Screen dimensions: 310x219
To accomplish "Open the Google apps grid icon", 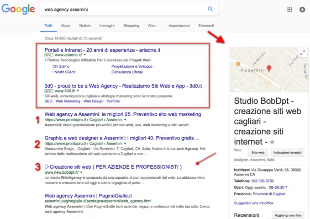I will [289, 10].
